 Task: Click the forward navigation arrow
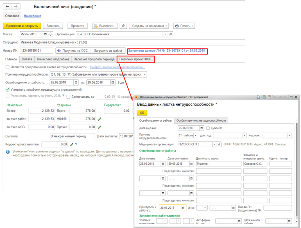pos(16,7)
